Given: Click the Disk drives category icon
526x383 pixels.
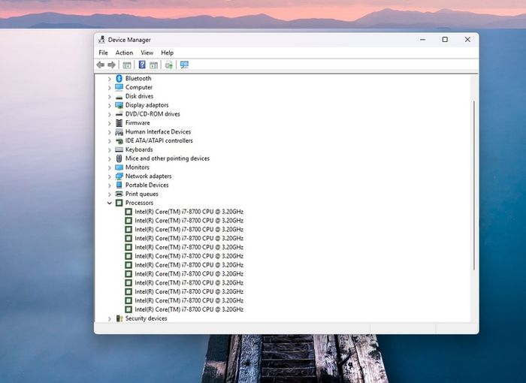Looking at the screenshot, I should [x=119, y=96].
